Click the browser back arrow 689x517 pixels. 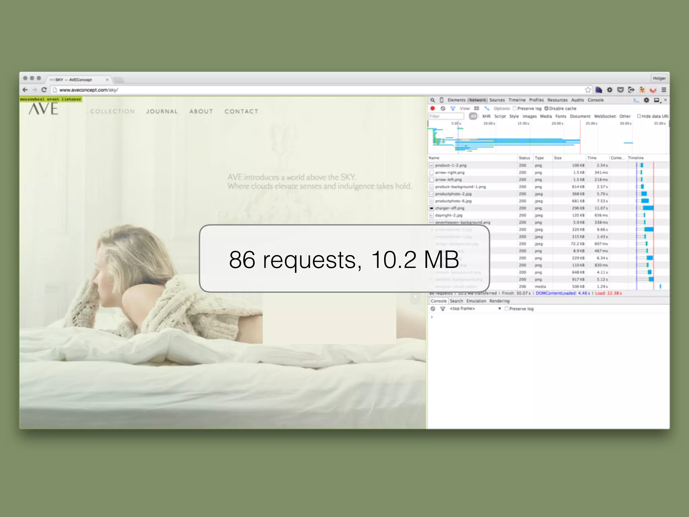25,90
